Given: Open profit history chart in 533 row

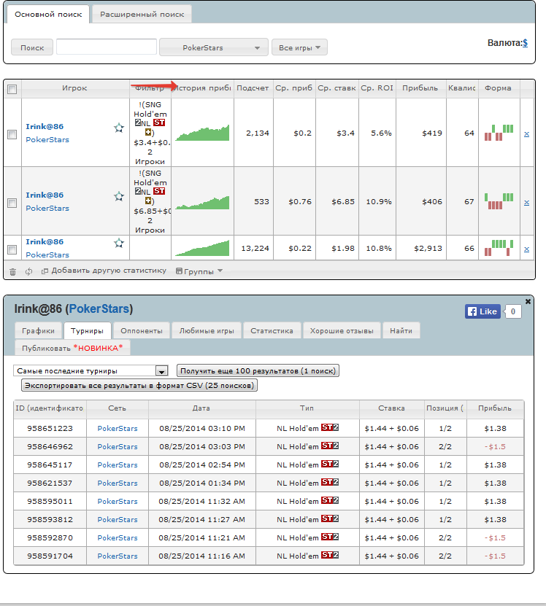Looking at the screenshot, I should (x=202, y=202).
